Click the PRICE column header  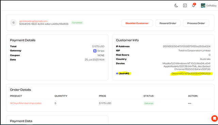pyautogui.click(x=103, y=96)
